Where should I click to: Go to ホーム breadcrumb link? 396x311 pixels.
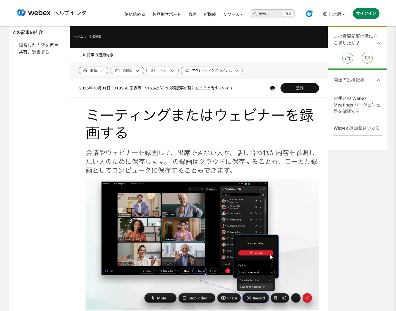point(78,37)
